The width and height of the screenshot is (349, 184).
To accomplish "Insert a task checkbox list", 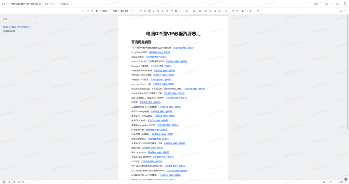I will pyautogui.click(x=206, y=11).
